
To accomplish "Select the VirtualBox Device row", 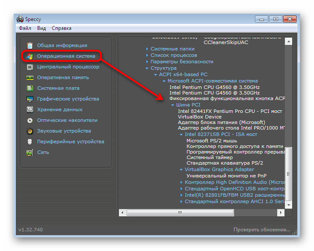I will tap(200, 117).
